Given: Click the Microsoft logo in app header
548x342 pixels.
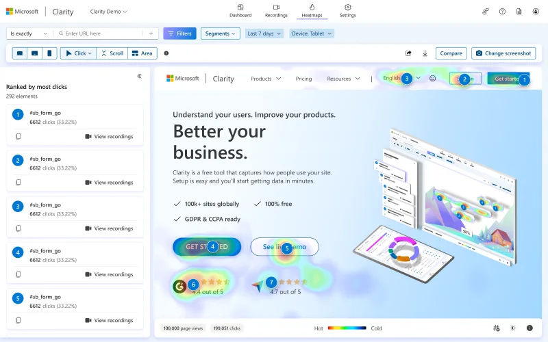Looking at the screenshot, I should [23, 12].
